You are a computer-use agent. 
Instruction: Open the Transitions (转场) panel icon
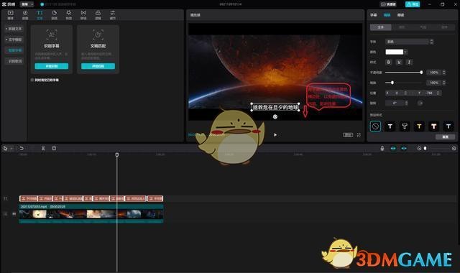point(83,14)
